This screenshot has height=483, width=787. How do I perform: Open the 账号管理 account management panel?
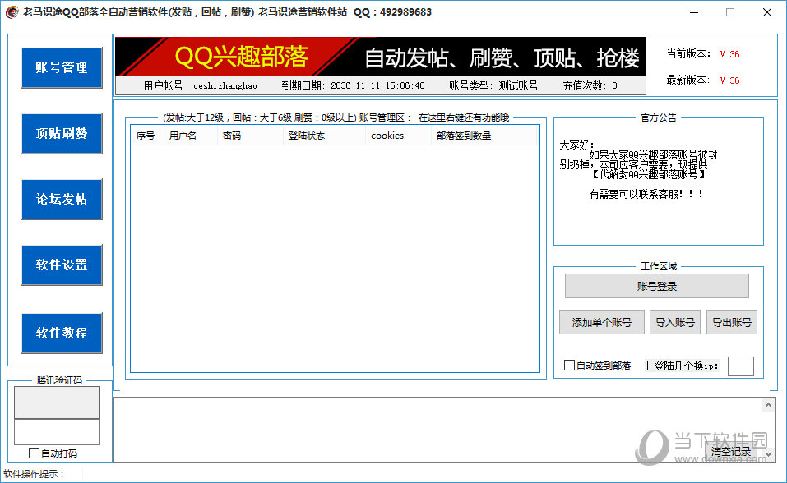pos(61,68)
